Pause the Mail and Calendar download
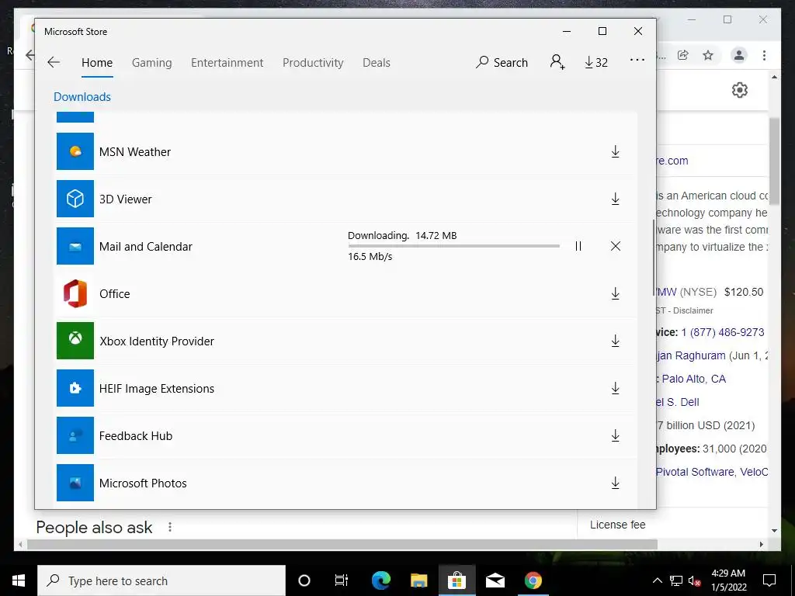Image resolution: width=795 pixels, height=596 pixels. 578,246
